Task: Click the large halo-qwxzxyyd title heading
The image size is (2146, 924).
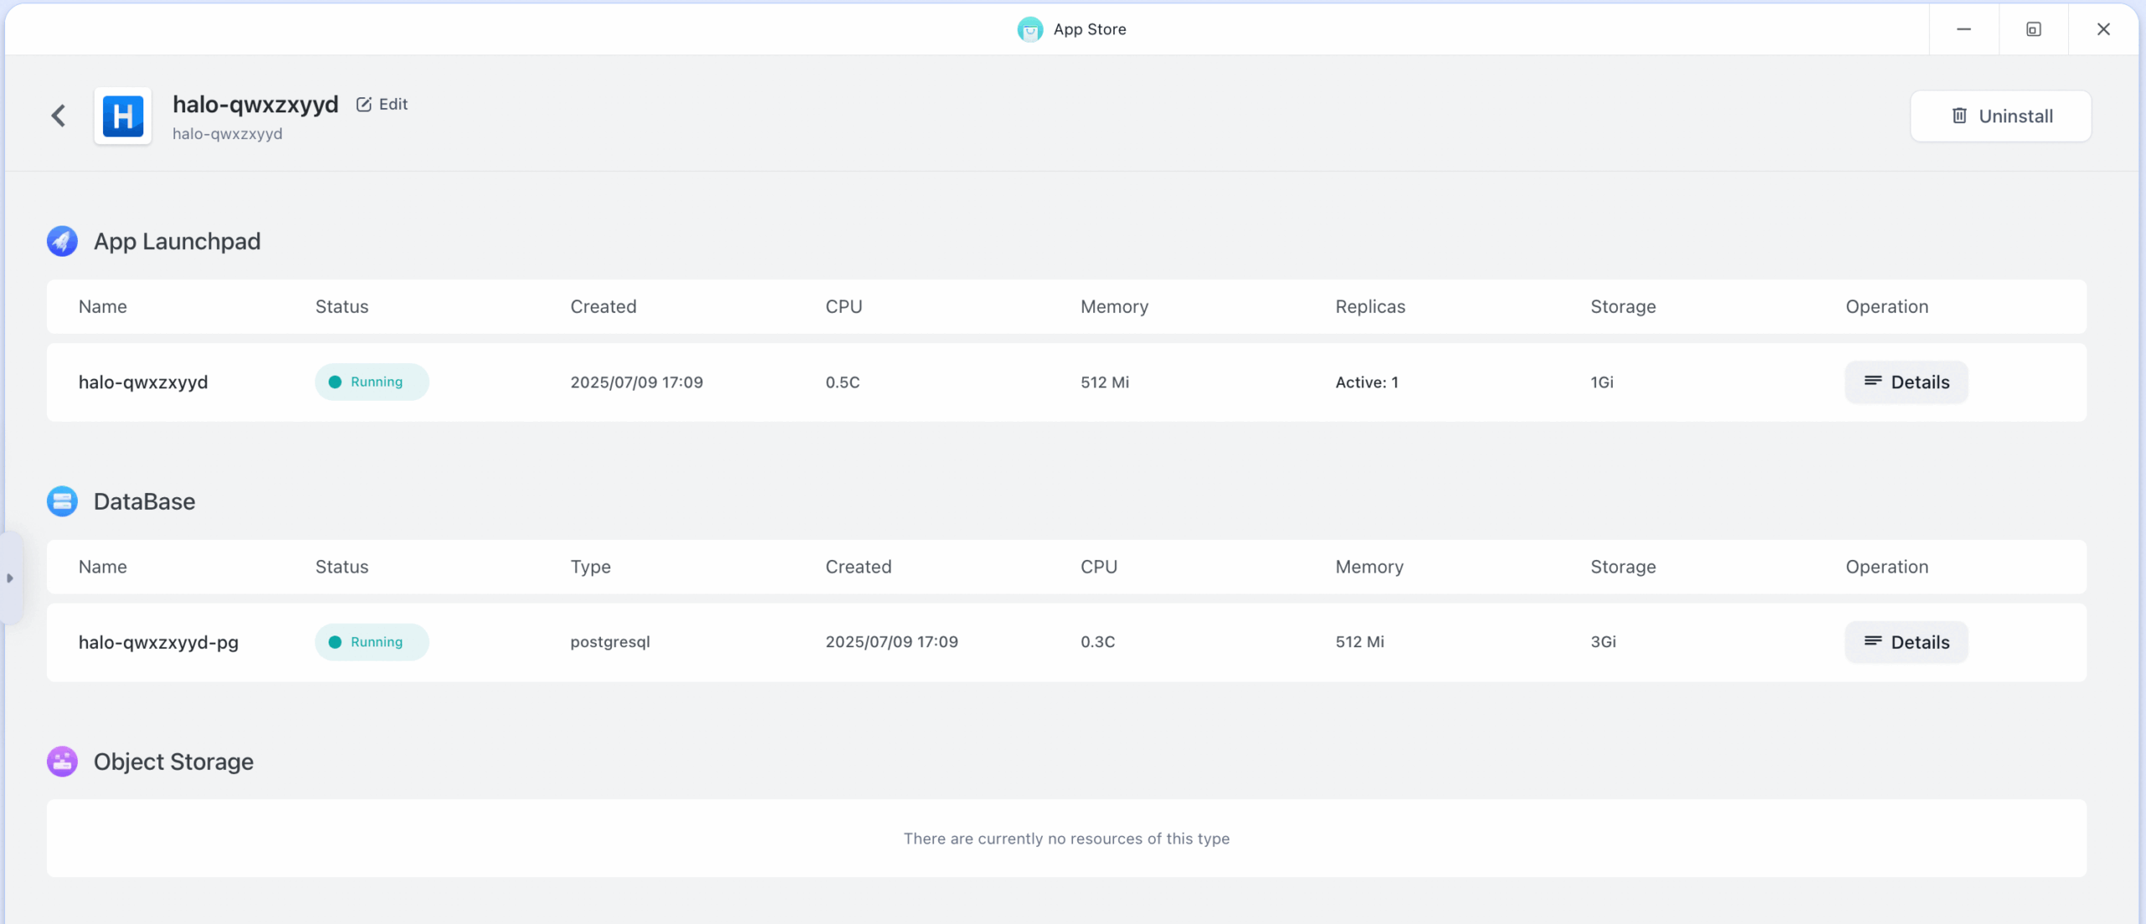Action: tap(256, 105)
